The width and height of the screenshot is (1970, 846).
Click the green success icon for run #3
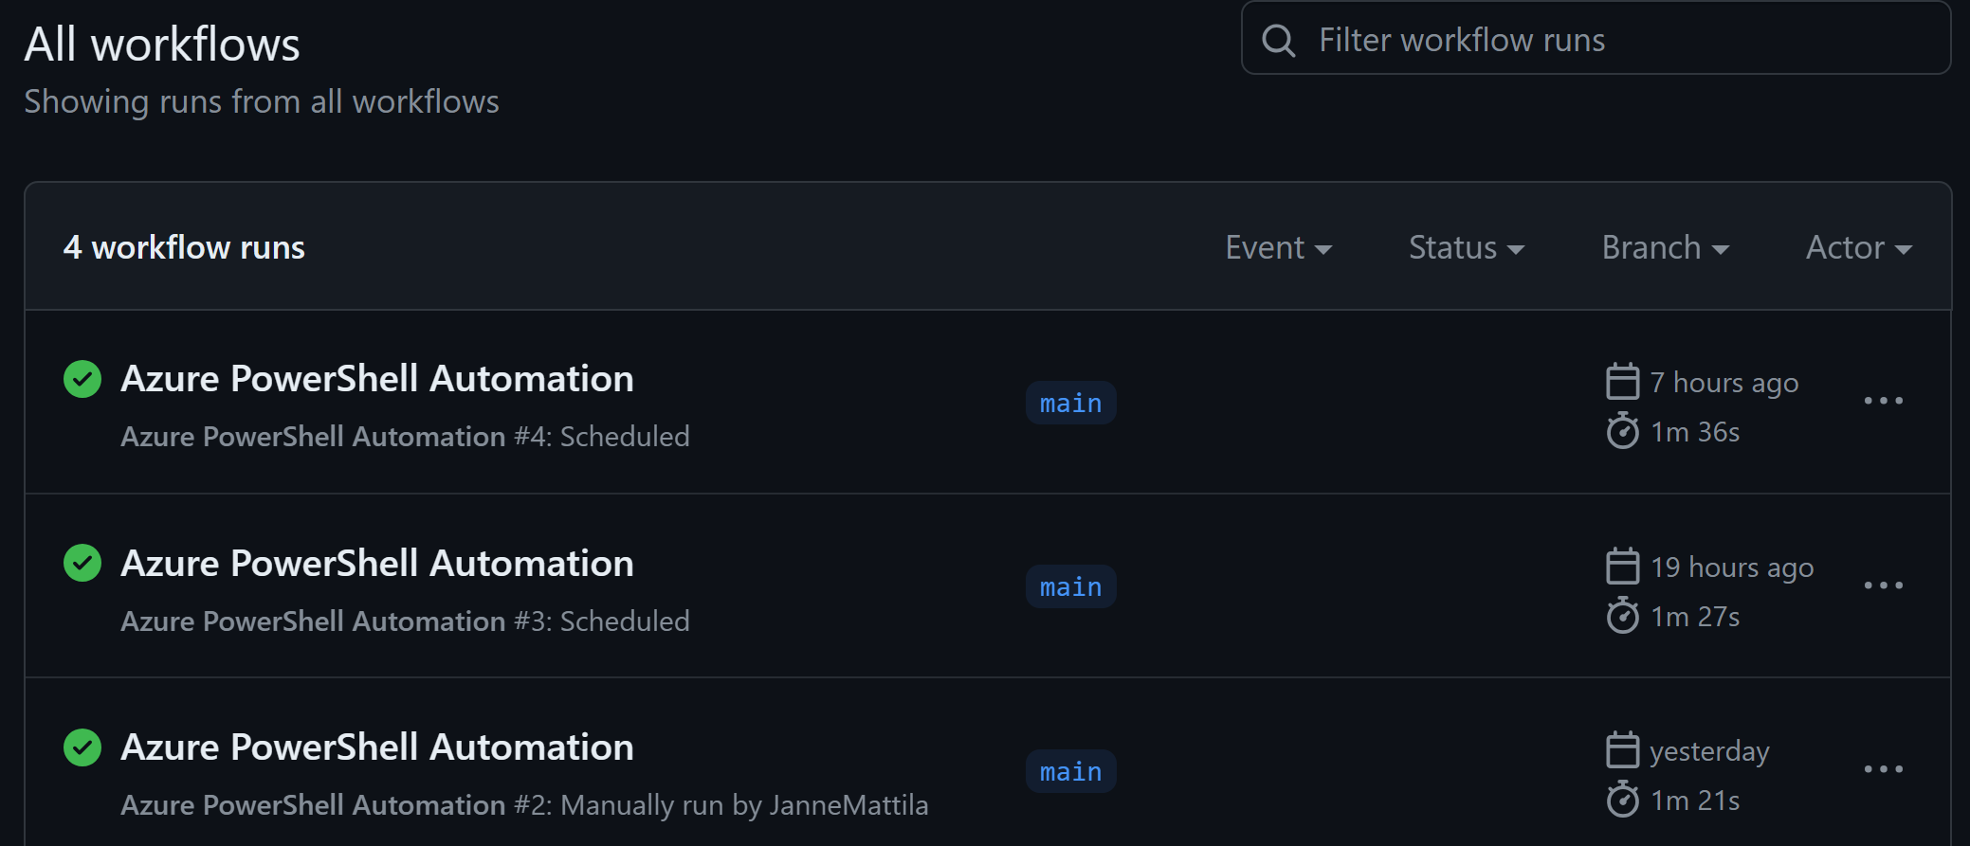click(x=82, y=563)
